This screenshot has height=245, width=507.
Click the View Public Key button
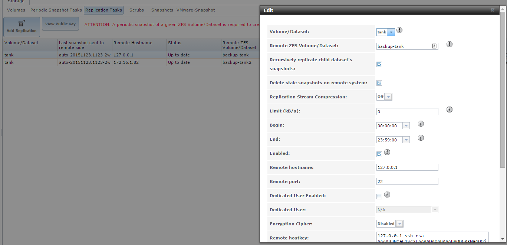(x=60, y=24)
